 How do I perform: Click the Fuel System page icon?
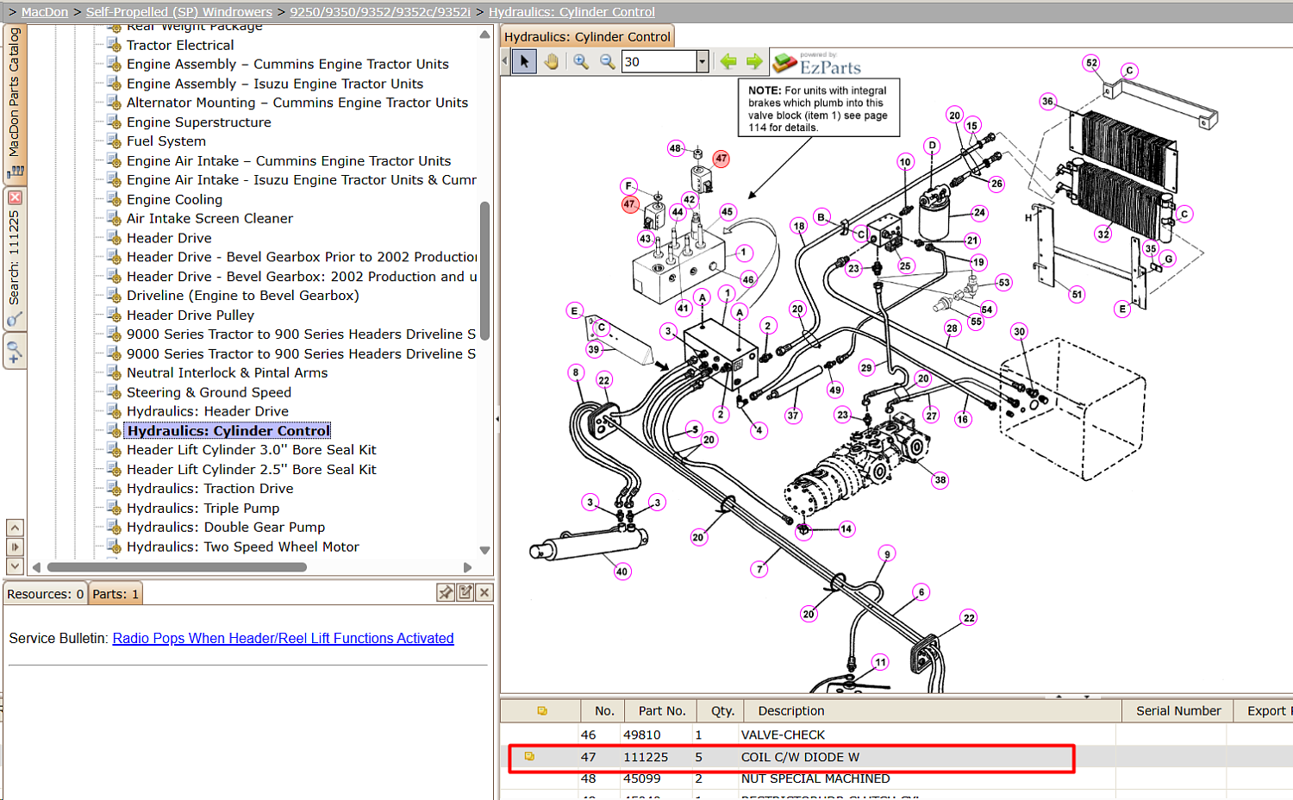point(114,141)
